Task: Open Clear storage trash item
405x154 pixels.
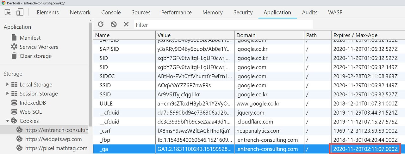Action: pyautogui.click(x=31, y=56)
